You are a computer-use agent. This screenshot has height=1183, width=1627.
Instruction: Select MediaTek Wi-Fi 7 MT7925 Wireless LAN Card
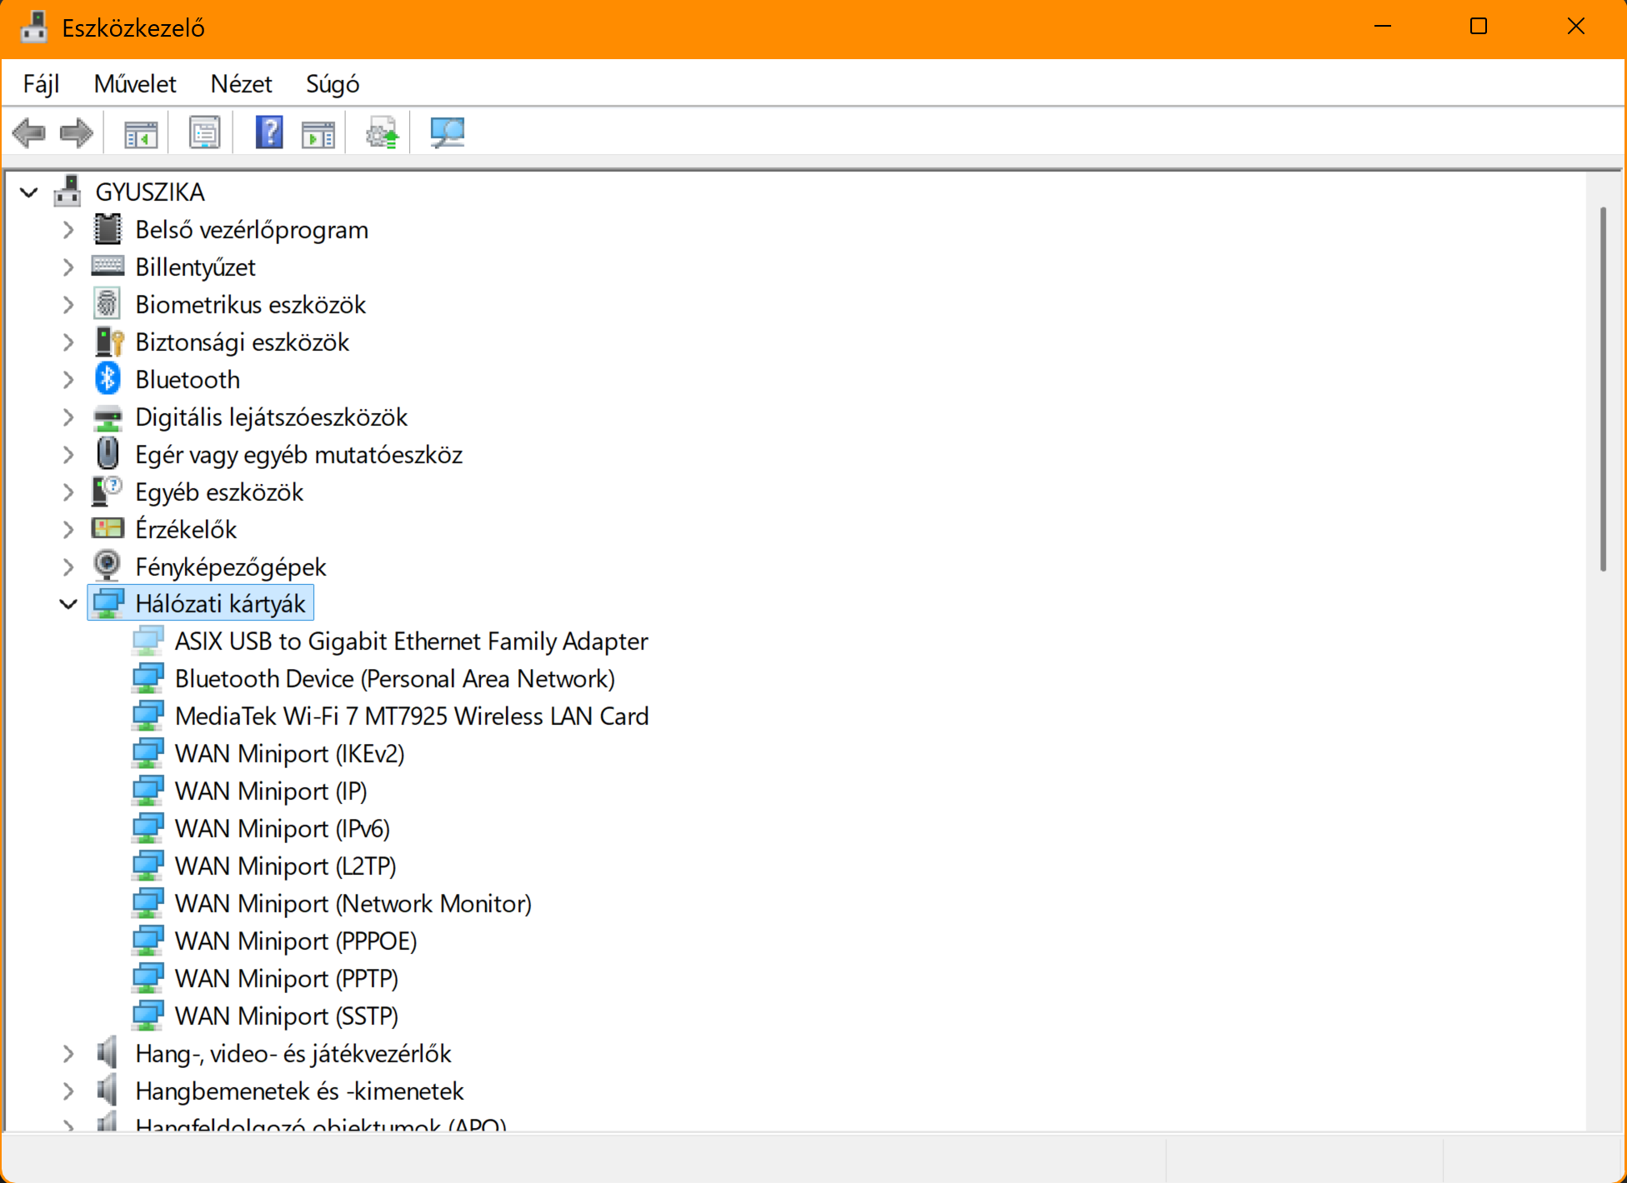411,716
